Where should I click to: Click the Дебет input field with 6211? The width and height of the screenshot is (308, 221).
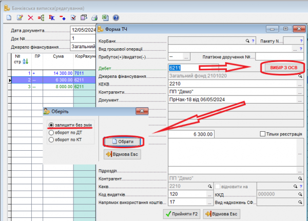click(x=182, y=67)
